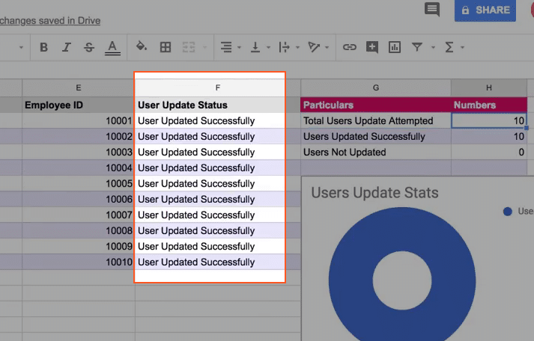
Task: Click Users Not Updated cell
Action: tap(376, 152)
